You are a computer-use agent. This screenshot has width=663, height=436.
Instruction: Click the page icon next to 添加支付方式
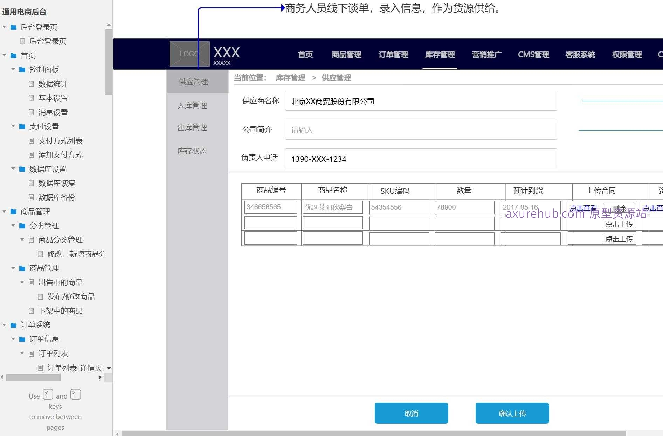point(31,154)
